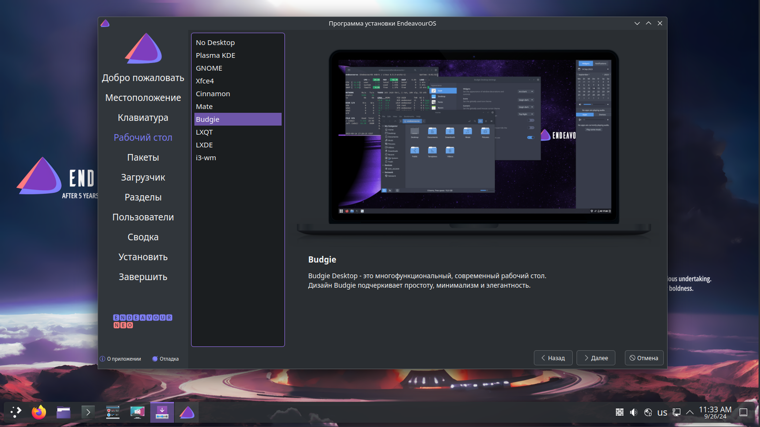The height and width of the screenshot is (427, 760).
Task: Click the Завершить step in the sidebar
Action: pos(143,277)
